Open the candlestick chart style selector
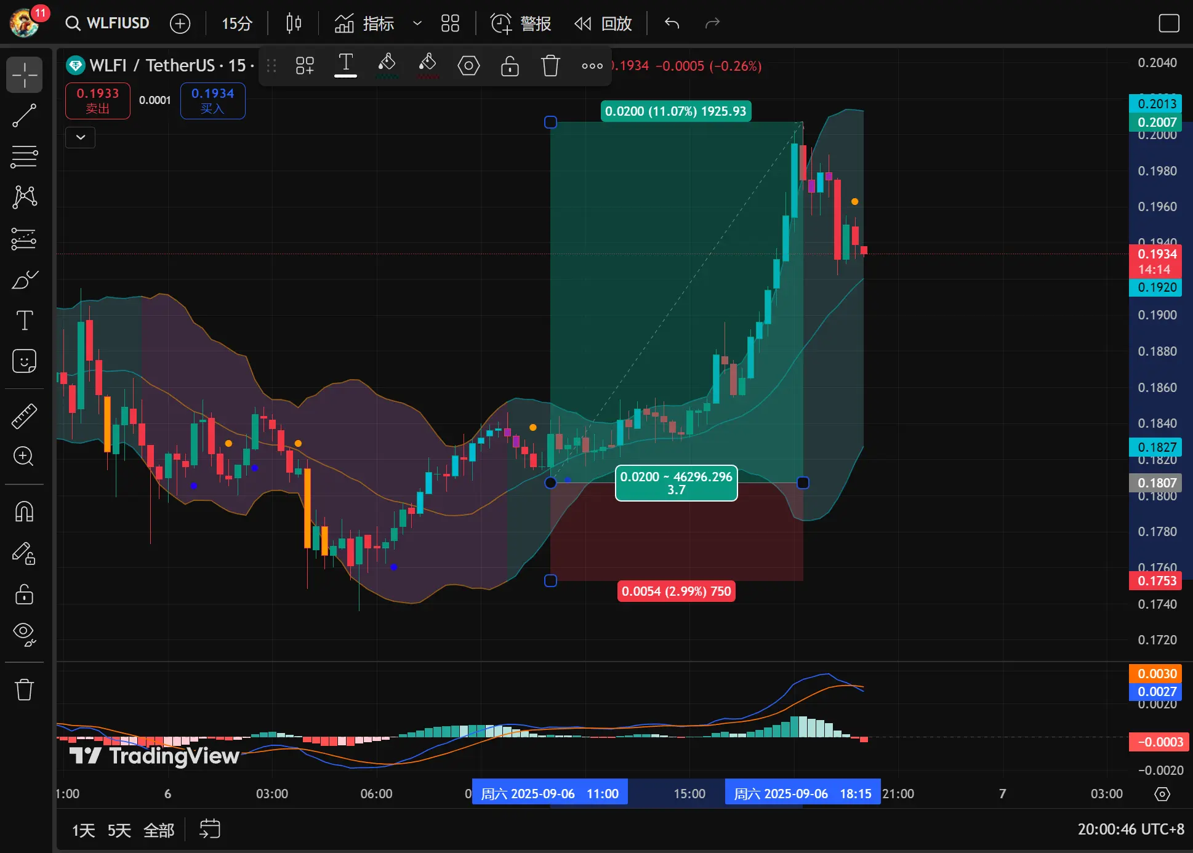 (x=294, y=23)
